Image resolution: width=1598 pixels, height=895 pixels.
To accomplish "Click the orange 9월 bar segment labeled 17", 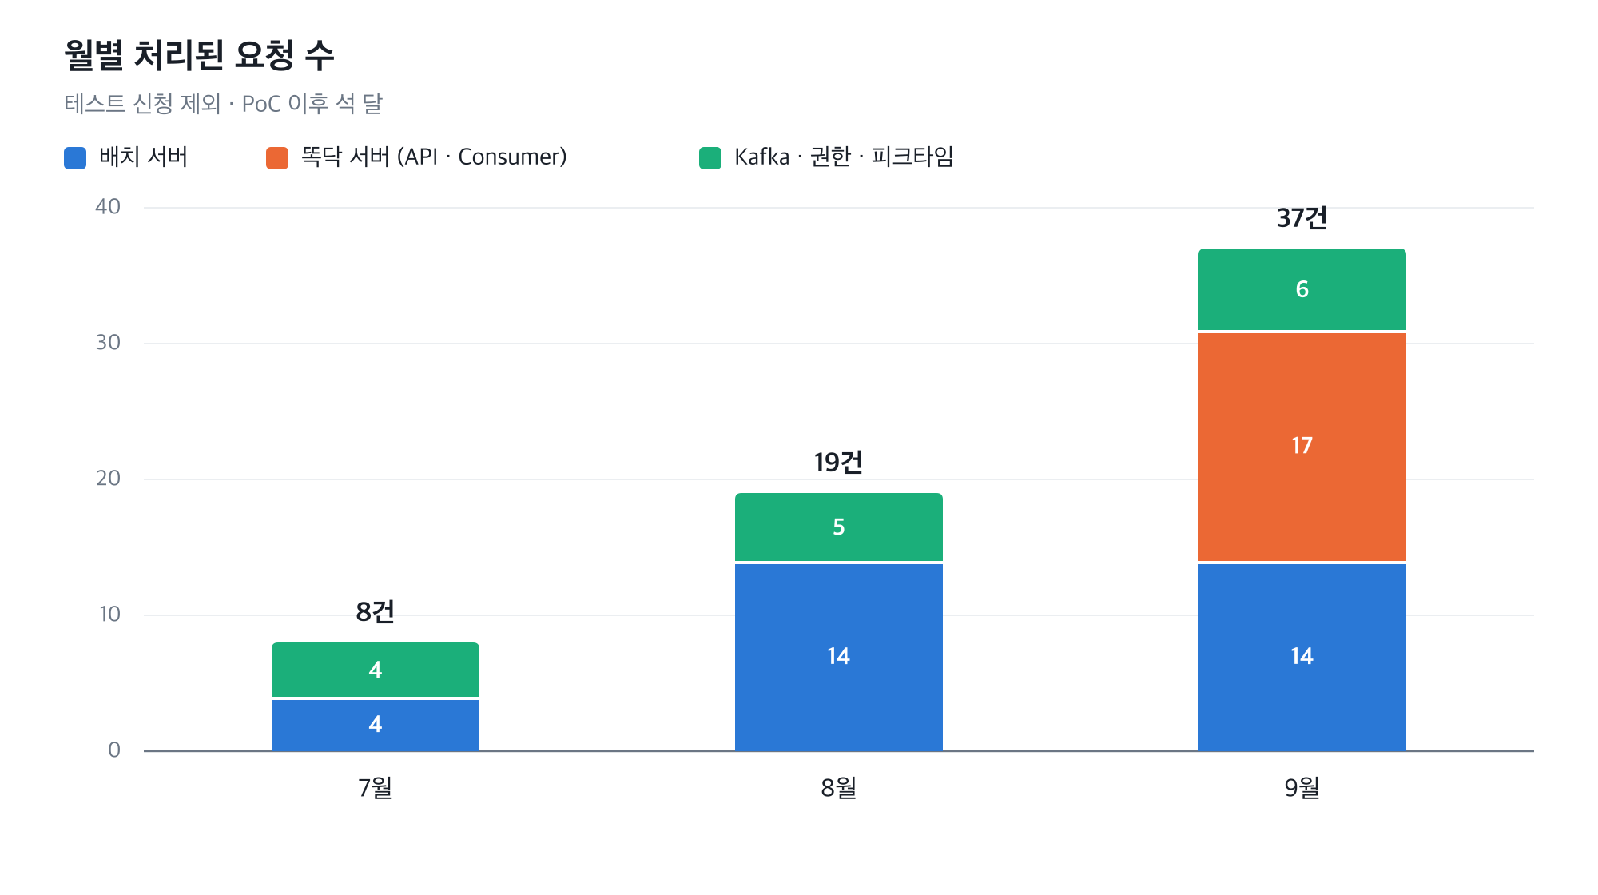I will point(1302,447).
